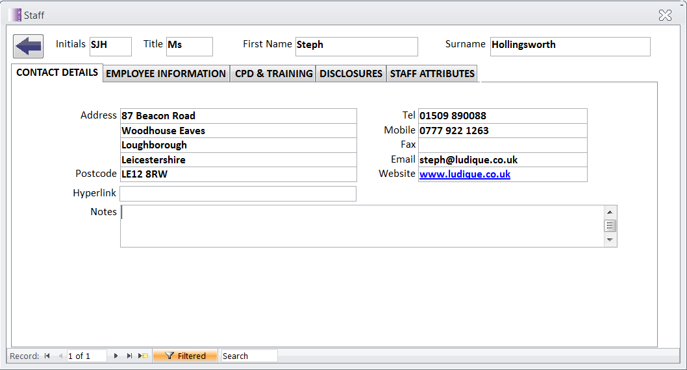Create a new blank record
Screen dimensions: 687x370
[144, 356]
